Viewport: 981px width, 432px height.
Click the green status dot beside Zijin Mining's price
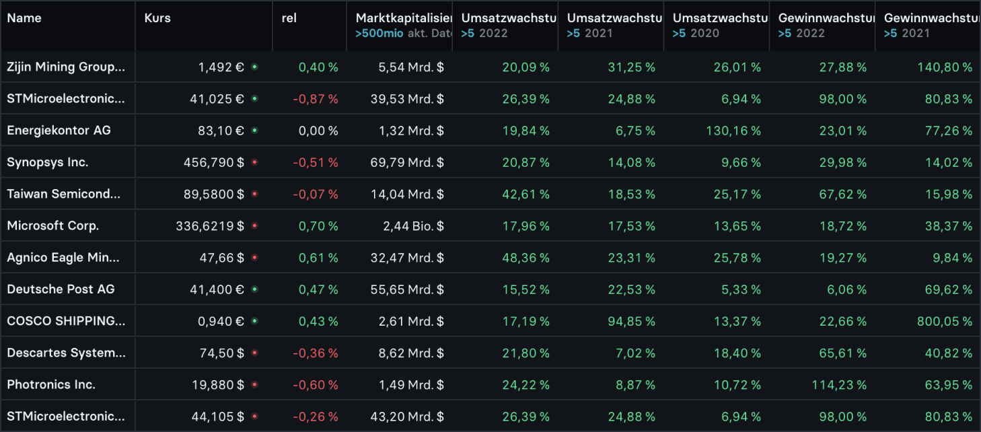[254, 67]
